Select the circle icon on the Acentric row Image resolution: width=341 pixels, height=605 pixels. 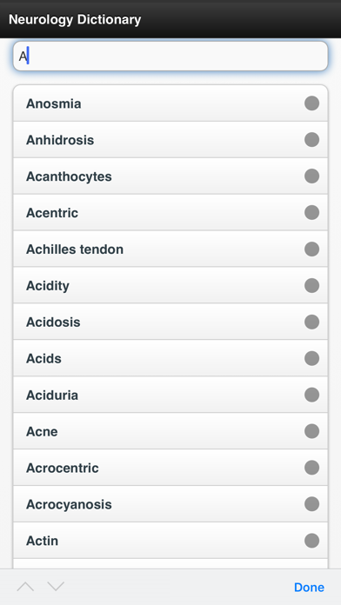pos(311,212)
